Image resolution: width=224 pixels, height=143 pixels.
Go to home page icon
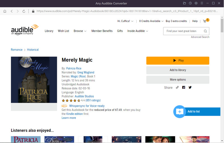pos(5,11)
